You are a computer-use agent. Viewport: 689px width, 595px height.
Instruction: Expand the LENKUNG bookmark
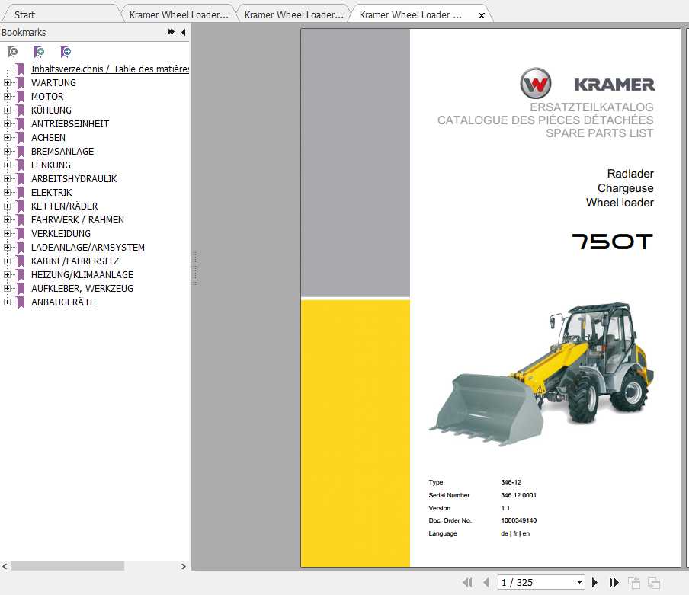[x=7, y=165]
